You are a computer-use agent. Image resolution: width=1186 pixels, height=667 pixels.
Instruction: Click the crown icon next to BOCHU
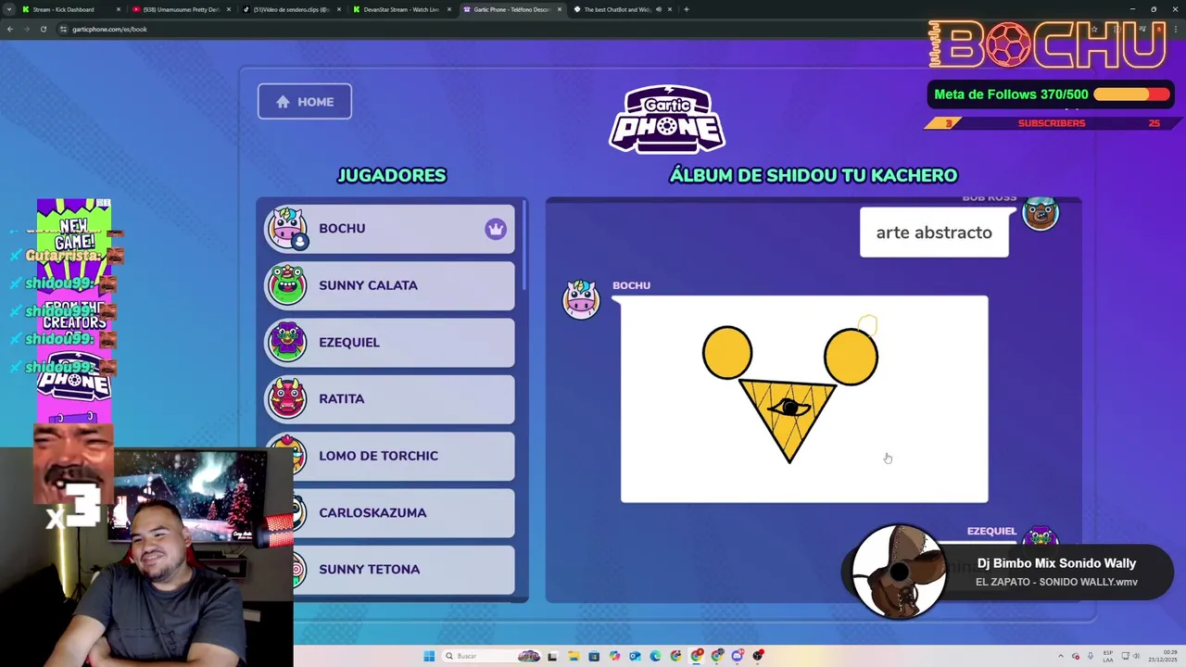pos(496,229)
